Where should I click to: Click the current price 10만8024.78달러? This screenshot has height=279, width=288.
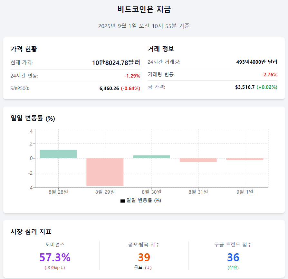click(x=116, y=62)
